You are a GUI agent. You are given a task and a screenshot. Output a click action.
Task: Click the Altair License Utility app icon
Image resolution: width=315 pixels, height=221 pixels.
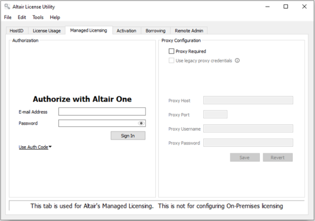point(7,7)
